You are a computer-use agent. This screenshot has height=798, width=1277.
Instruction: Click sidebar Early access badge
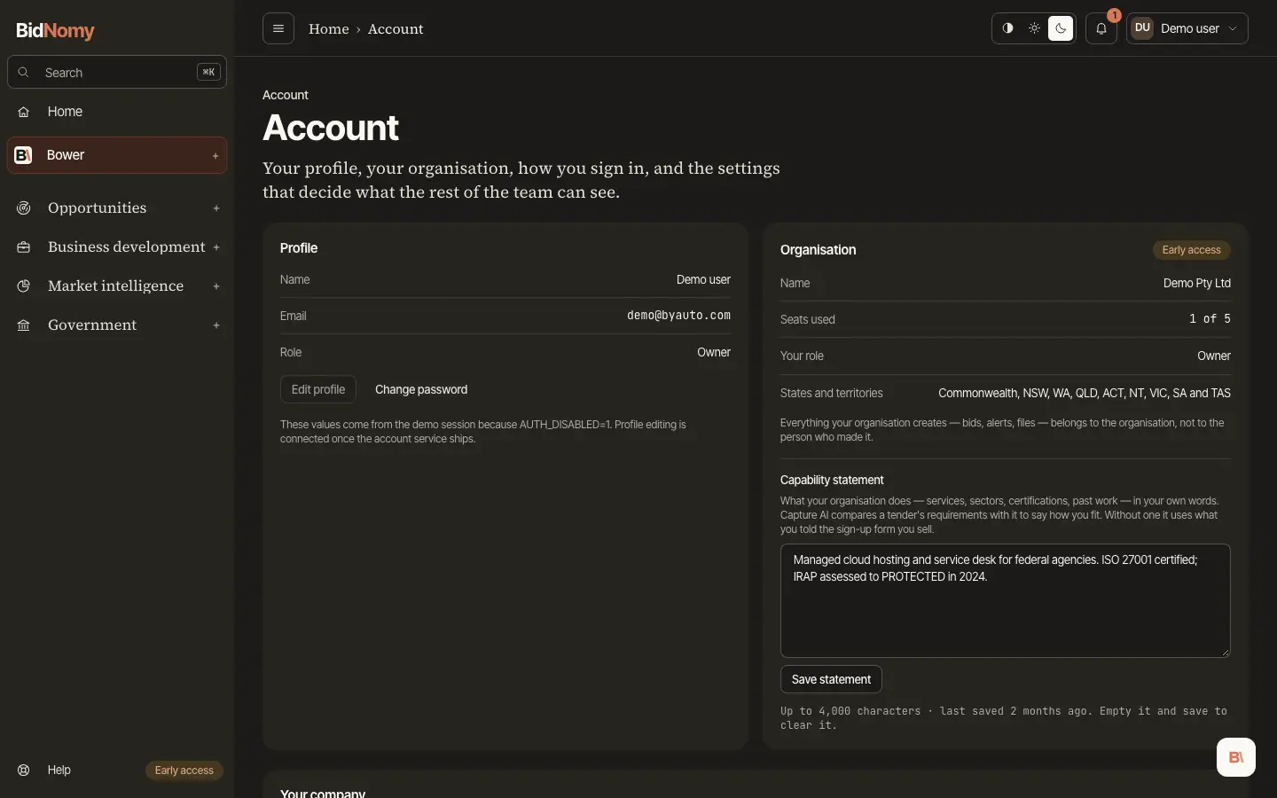coord(184,771)
